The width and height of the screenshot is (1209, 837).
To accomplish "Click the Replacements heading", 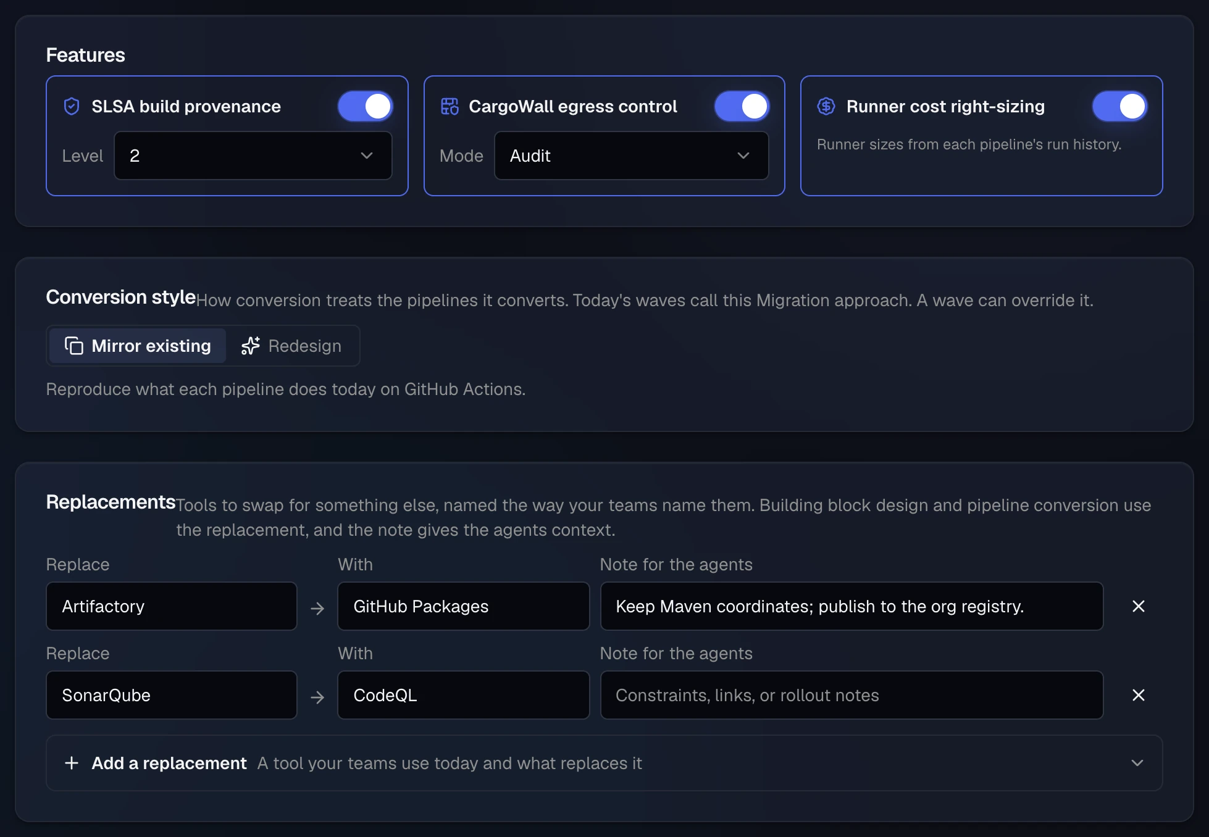I will (111, 502).
